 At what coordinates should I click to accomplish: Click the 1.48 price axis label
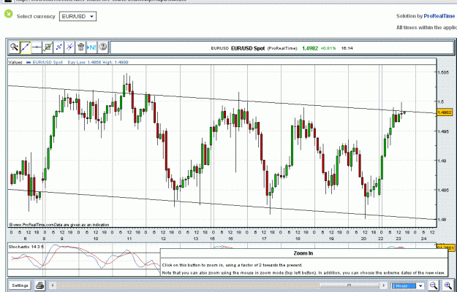pyautogui.click(x=442, y=220)
